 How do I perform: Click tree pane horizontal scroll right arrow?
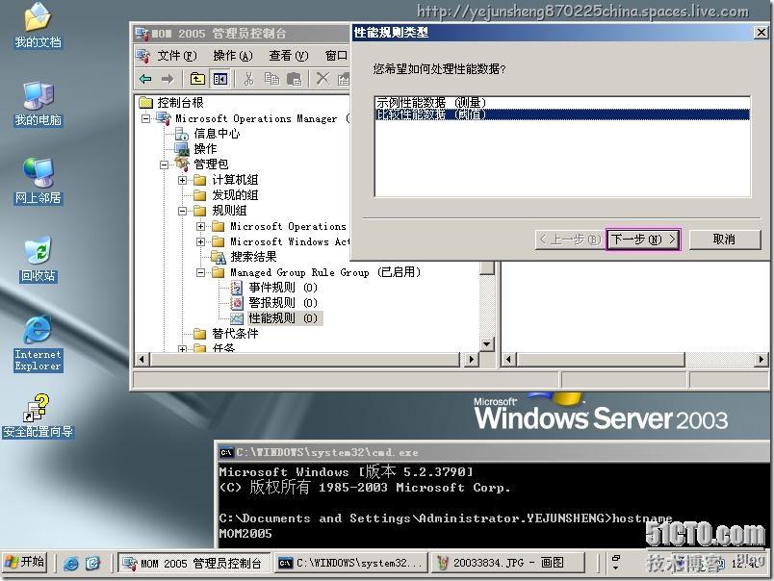point(472,360)
